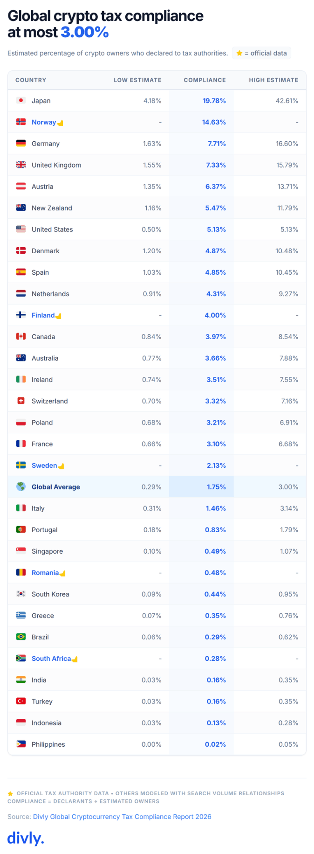Click the South Africa flag icon
314x854 pixels.
coord(21,658)
